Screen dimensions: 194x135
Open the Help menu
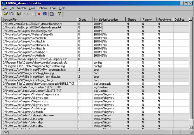point(62,8)
